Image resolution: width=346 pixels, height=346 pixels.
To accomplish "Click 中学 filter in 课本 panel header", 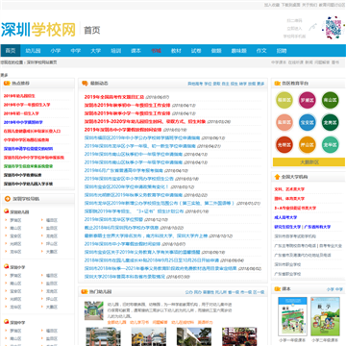I will pyautogui.click(x=339, y=289).
